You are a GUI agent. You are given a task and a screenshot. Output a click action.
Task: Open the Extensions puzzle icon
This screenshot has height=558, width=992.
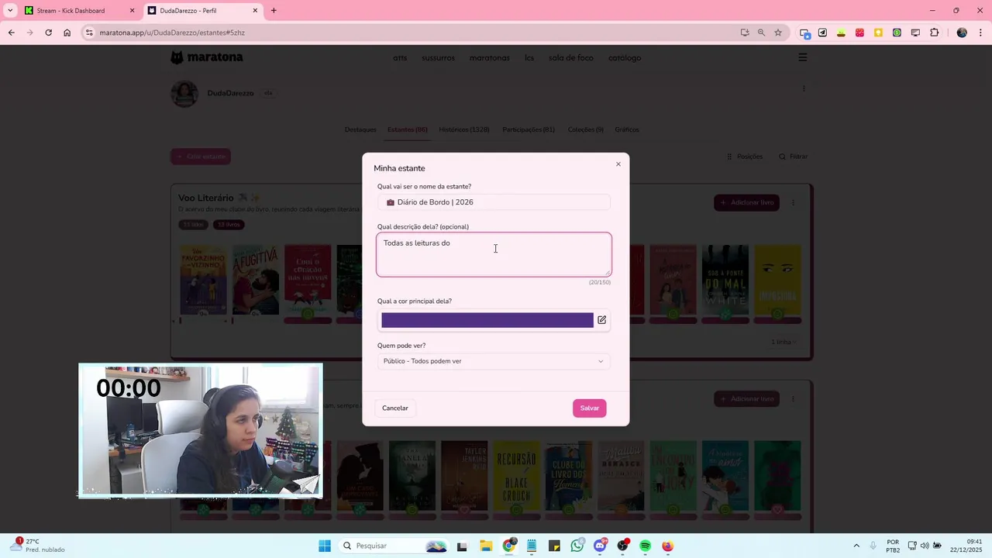pos(934,33)
